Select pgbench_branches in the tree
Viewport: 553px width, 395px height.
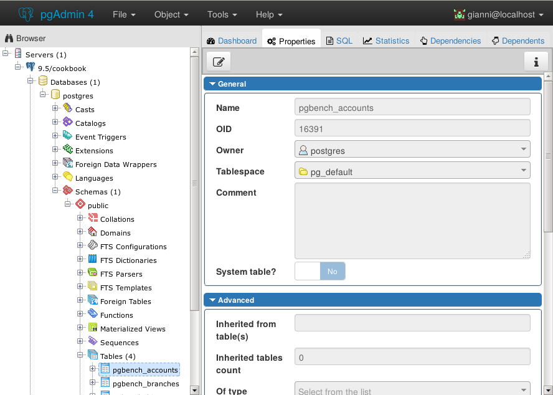[x=146, y=384]
